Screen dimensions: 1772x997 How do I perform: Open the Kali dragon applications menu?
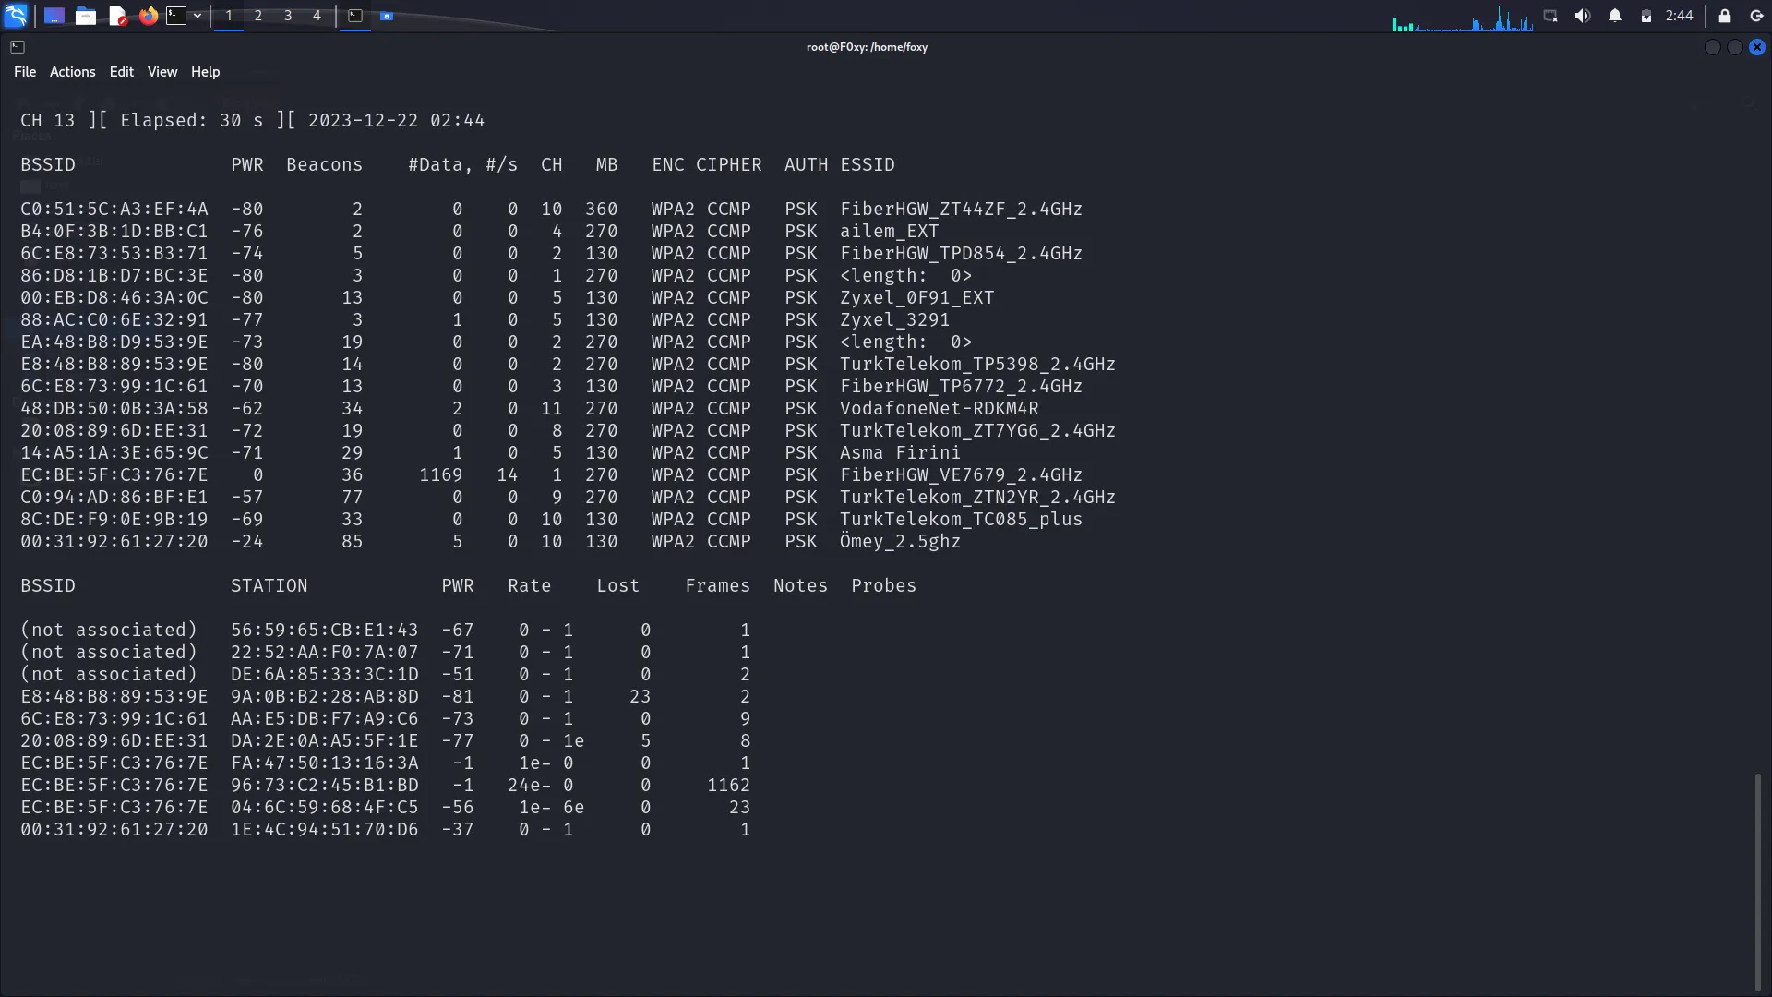[16, 16]
